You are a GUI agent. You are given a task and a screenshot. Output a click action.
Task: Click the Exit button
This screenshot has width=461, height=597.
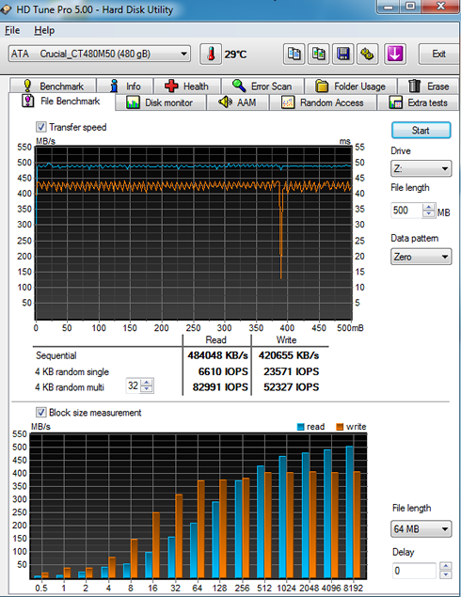[x=438, y=55]
